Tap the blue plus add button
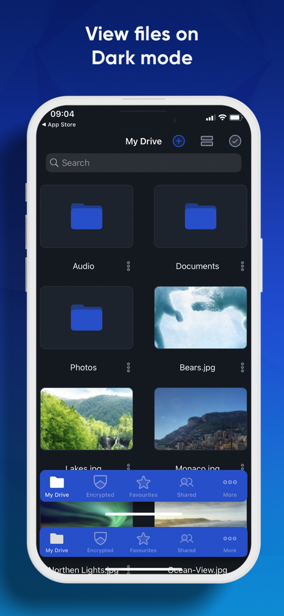The height and width of the screenshot is (616, 284). click(x=178, y=141)
